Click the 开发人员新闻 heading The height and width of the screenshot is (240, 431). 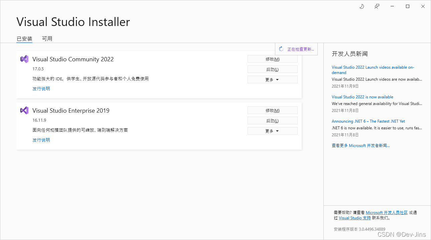350,54
